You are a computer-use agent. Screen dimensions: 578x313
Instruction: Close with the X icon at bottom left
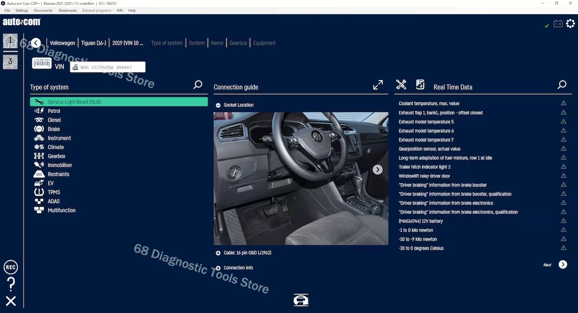tap(11, 301)
